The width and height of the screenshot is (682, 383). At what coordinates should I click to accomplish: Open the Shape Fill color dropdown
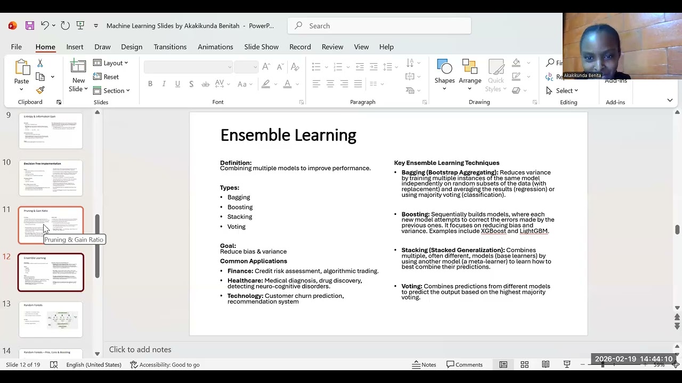[x=529, y=63]
